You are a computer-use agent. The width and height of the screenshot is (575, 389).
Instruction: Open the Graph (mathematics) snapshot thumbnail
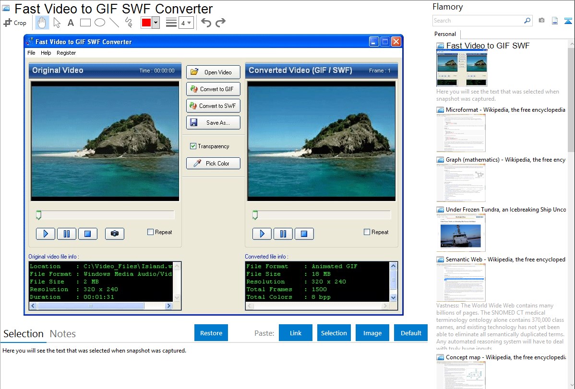[461, 183]
